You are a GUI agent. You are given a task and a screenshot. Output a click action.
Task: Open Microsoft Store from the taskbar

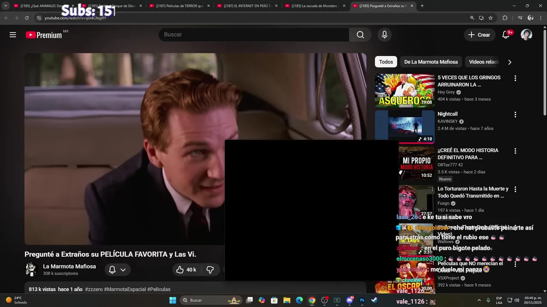click(274, 300)
